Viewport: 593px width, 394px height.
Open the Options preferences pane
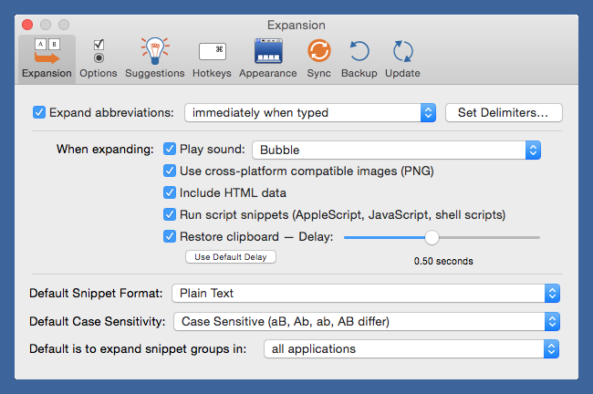point(99,57)
